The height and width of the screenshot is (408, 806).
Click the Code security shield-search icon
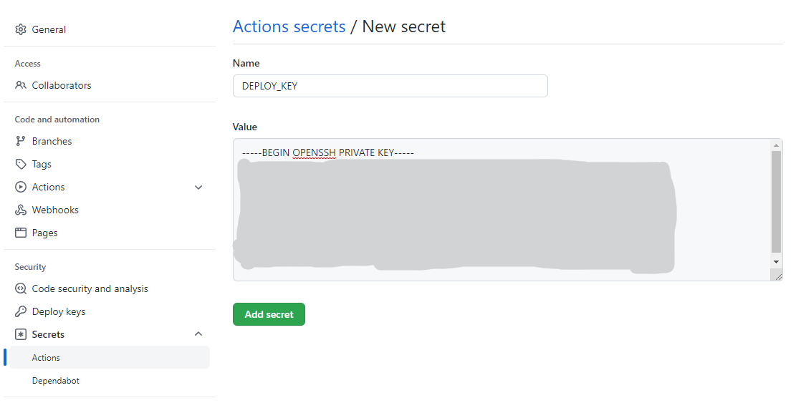tap(21, 288)
